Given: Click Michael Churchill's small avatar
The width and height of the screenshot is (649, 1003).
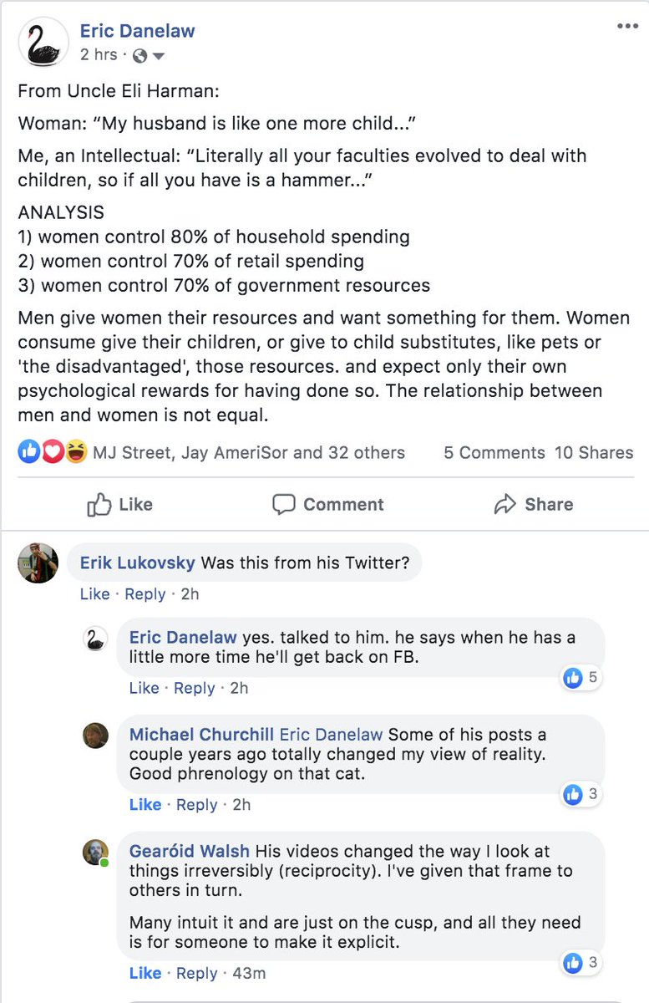Looking at the screenshot, I should [96, 735].
